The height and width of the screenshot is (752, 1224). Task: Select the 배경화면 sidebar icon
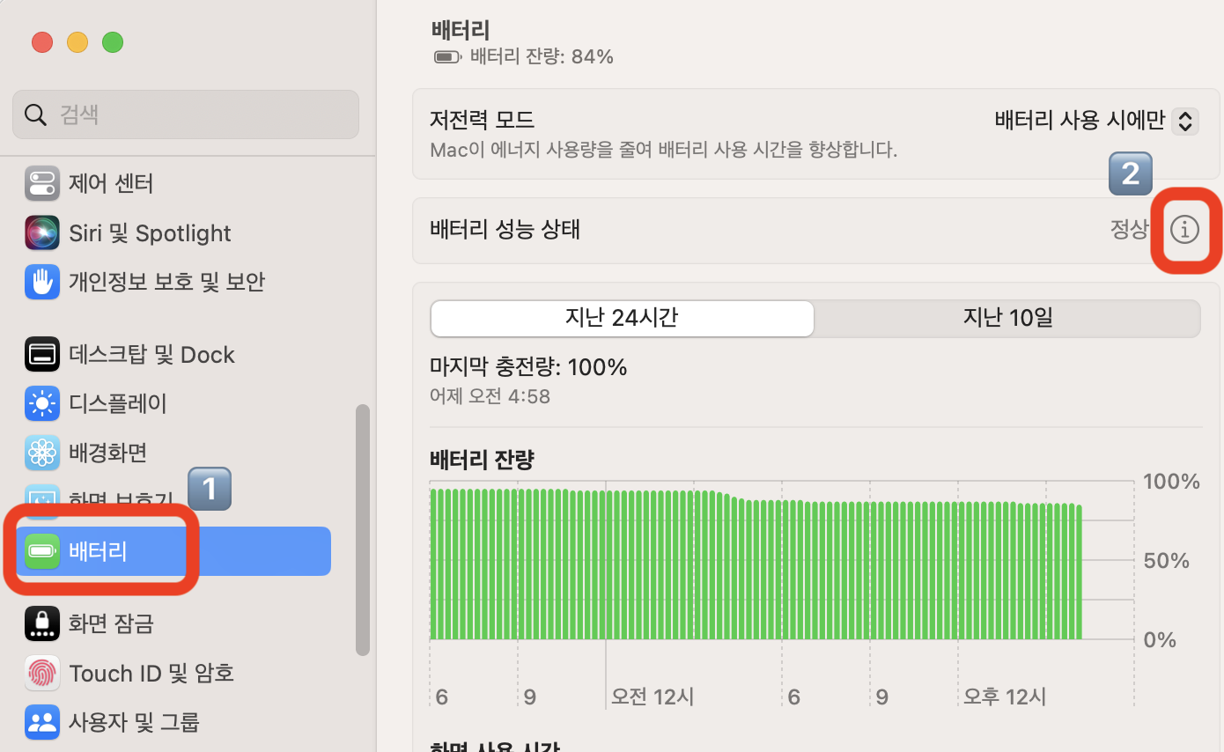[x=41, y=453]
